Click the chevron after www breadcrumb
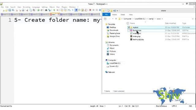 pyautogui.click(x=162, y=19)
